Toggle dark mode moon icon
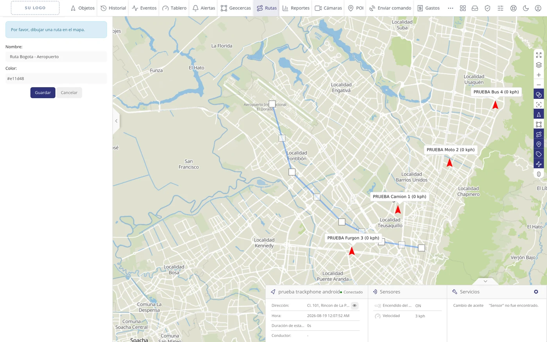The width and height of the screenshot is (547, 342). click(526, 8)
